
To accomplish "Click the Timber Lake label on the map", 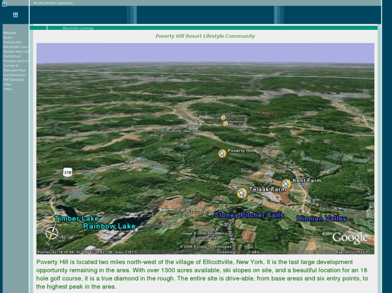I will (x=77, y=219).
